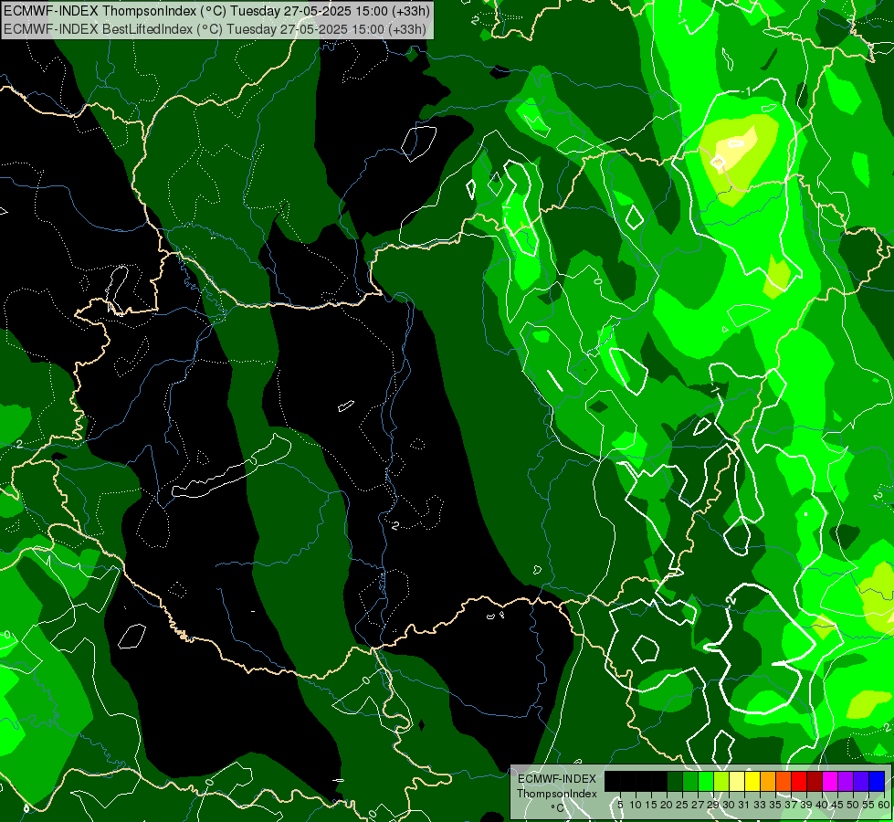Click legend tick label 15
Screen dimensions: 894x822
(651, 805)
